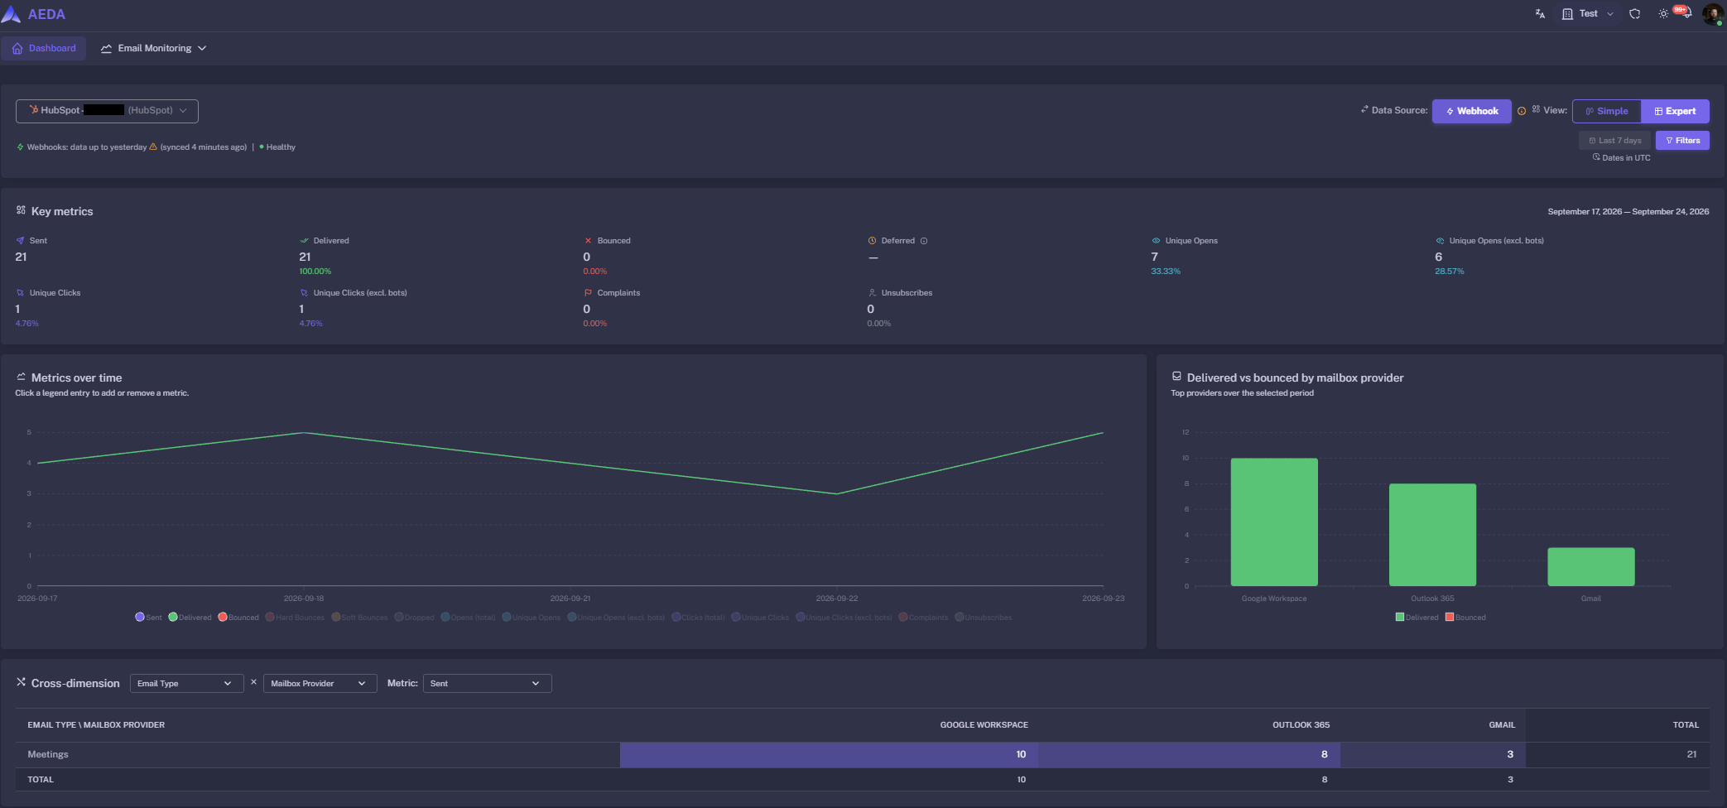Click the Sent paper-plane icon
This screenshot has height=808, width=1727.
tap(20, 241)
